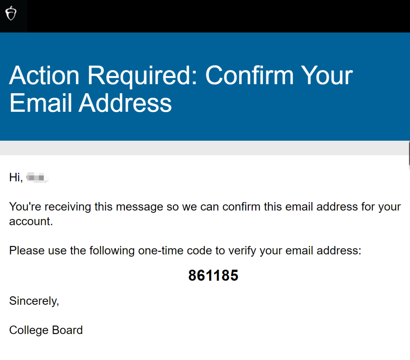Click the word "verify" in the instruction line
410x360 pixels.
point(242,251)
